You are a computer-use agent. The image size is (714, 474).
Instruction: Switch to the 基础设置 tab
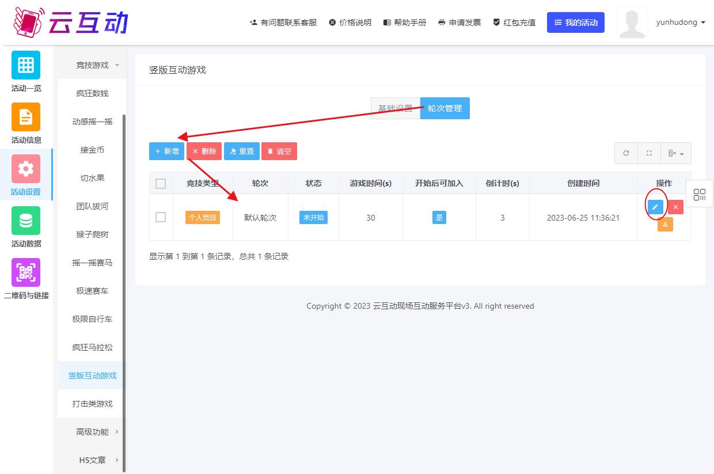tap(395, 108)
